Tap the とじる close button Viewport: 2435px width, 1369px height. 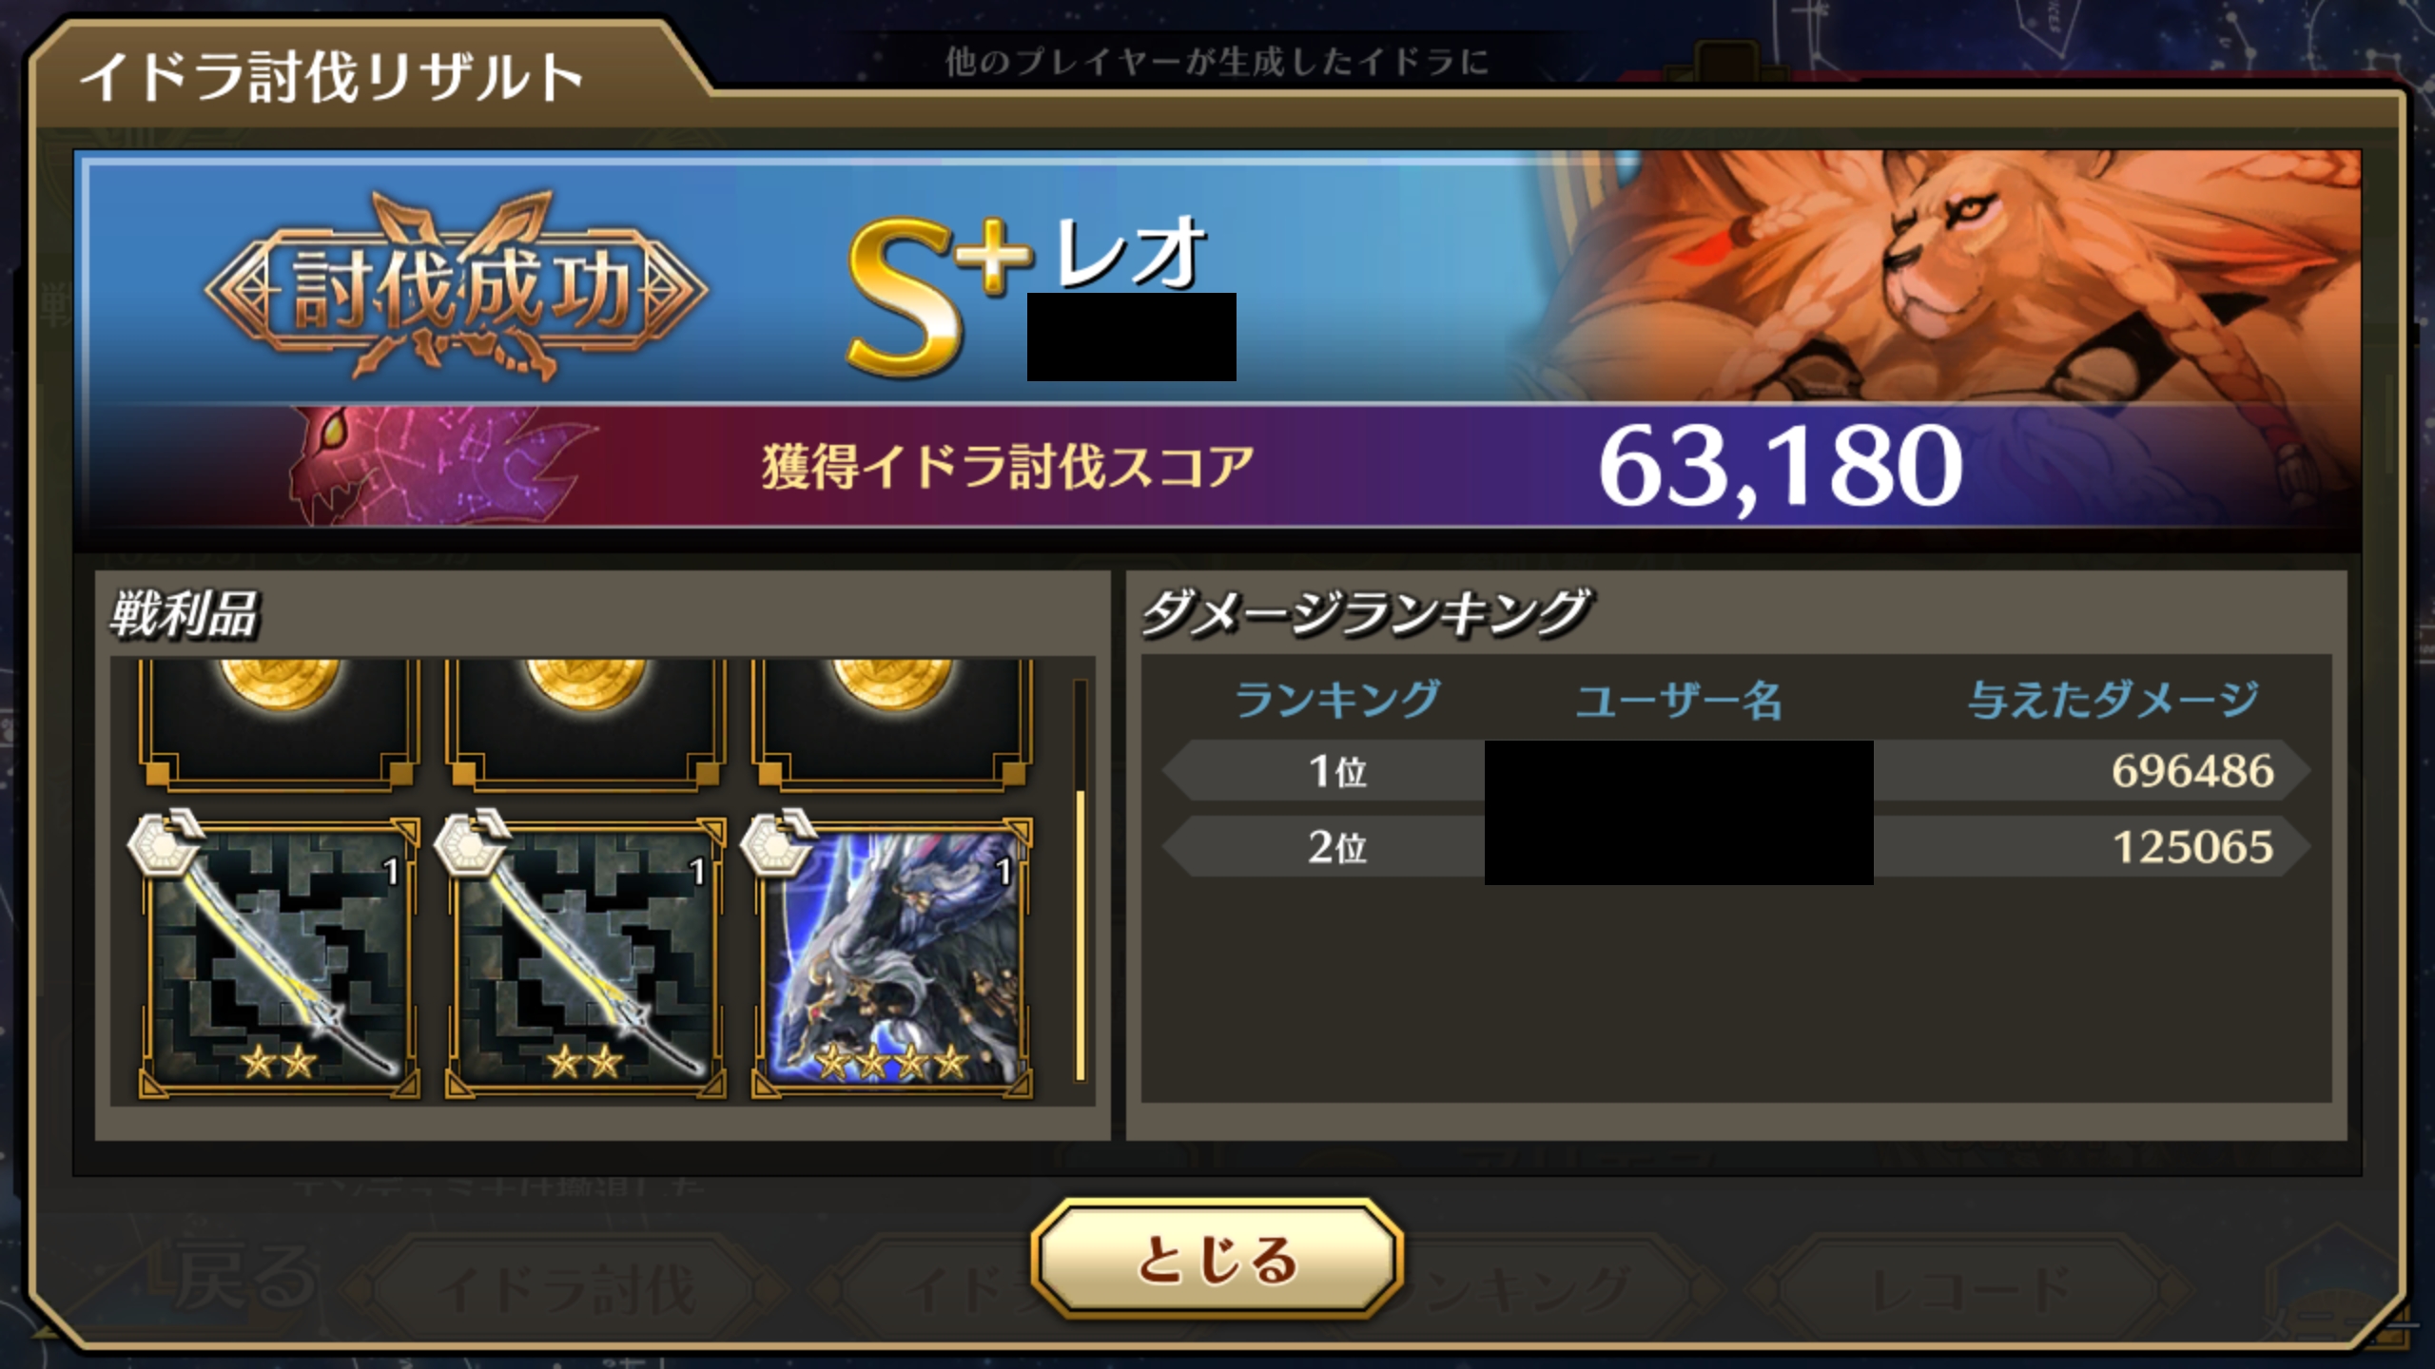(x=1217, y=1259)
